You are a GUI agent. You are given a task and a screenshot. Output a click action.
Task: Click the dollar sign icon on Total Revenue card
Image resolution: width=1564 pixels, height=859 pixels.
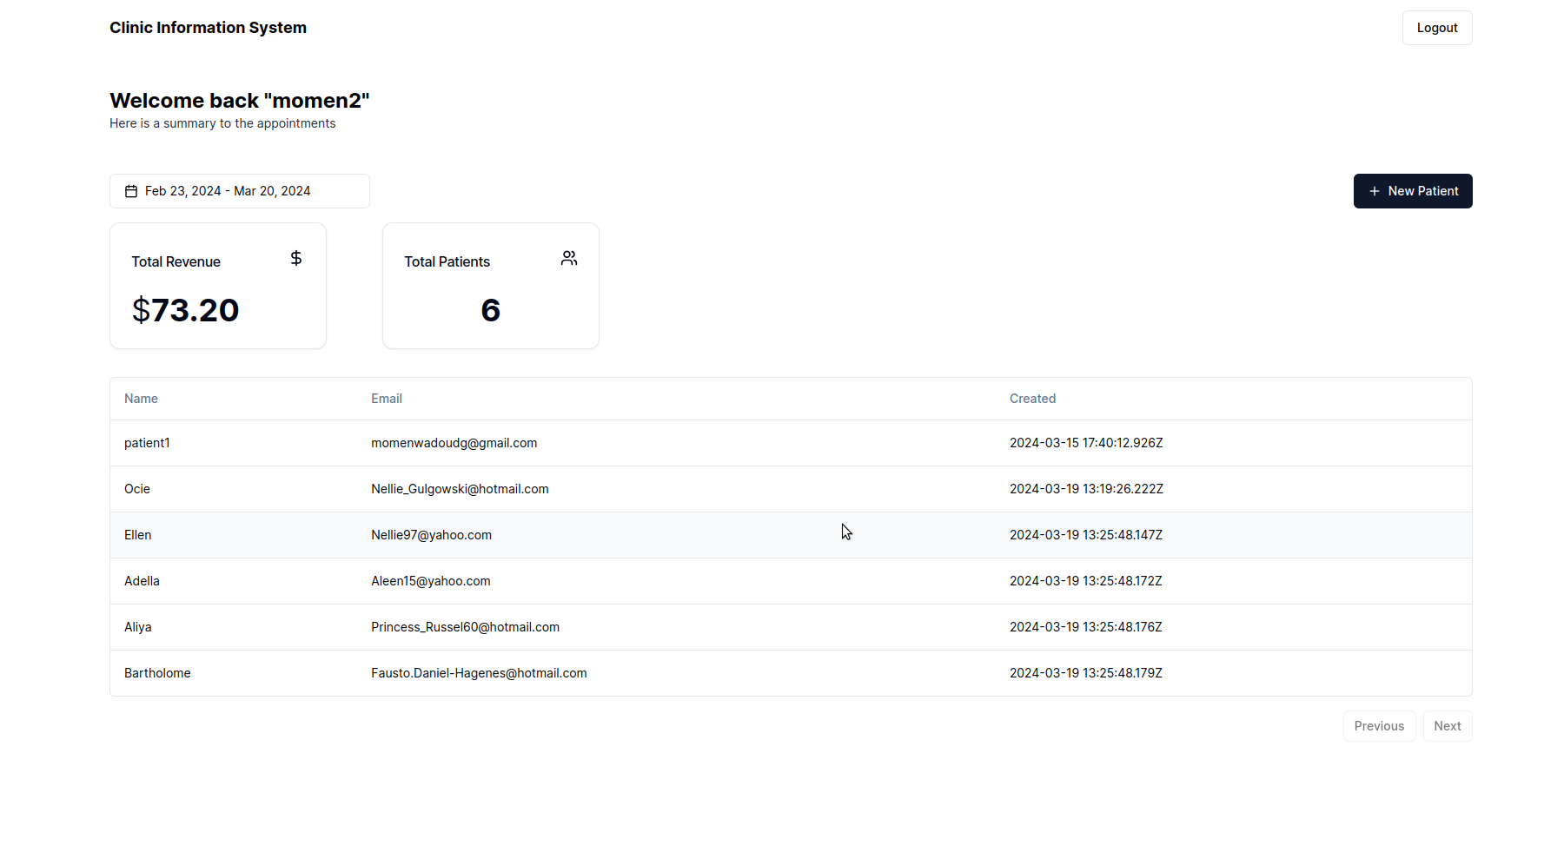coord(295,258)
